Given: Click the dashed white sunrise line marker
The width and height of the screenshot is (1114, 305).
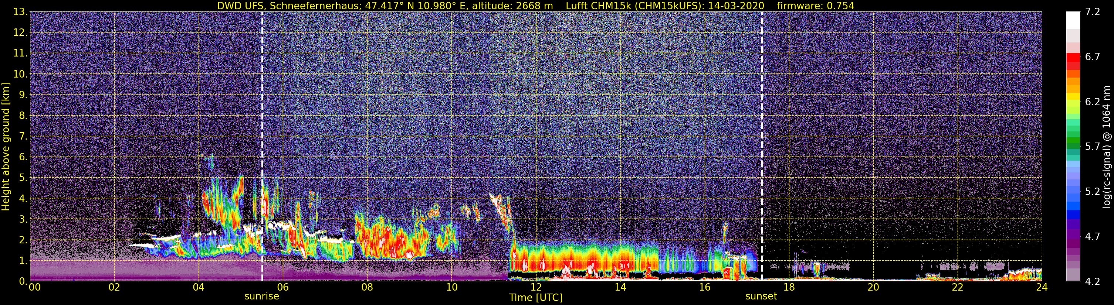Looking at the screenshot, I should point(262,146).
